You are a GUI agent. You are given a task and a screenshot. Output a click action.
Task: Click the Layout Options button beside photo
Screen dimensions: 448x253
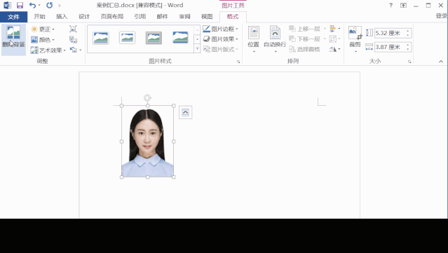pos(185,112)
